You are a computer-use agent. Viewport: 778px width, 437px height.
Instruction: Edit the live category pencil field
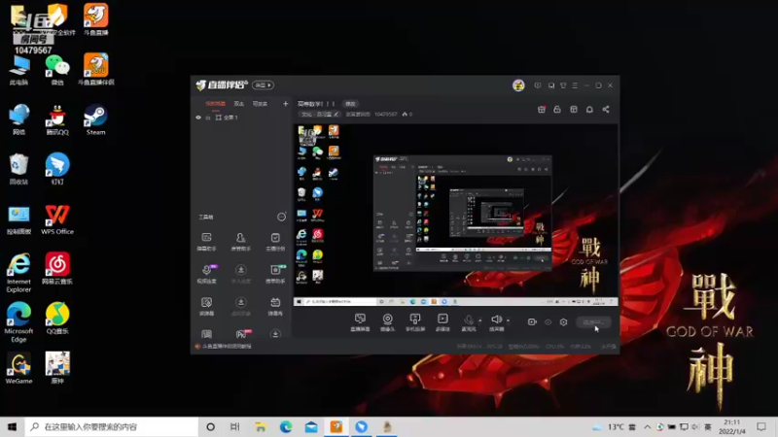click(x=319, y=114)
